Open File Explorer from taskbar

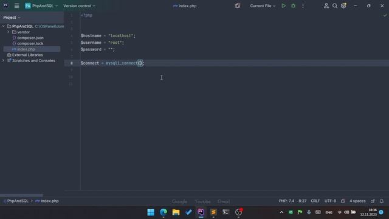coord(176,212)
